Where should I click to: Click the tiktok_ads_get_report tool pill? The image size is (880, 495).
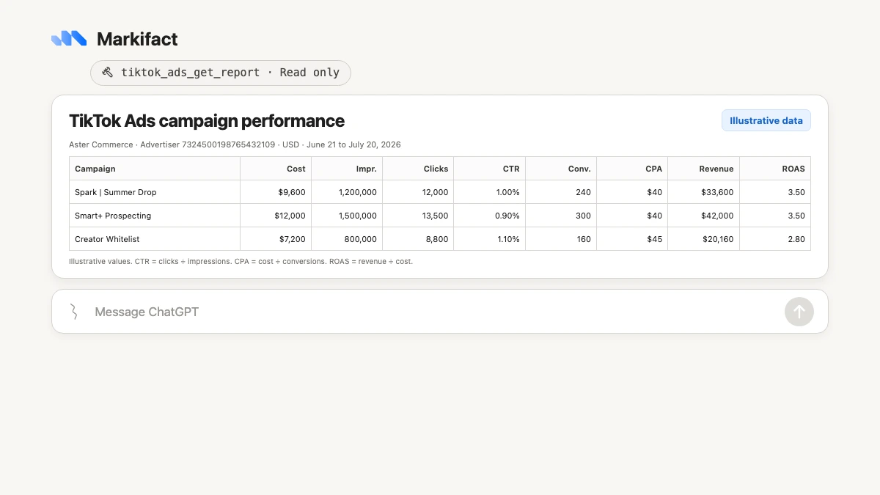(221, 73)
